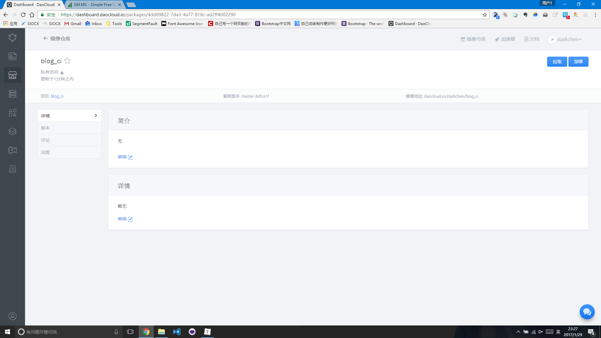Toggle the system volume mute icon in the tray
The image size is (601, 338).
(541, 332)
